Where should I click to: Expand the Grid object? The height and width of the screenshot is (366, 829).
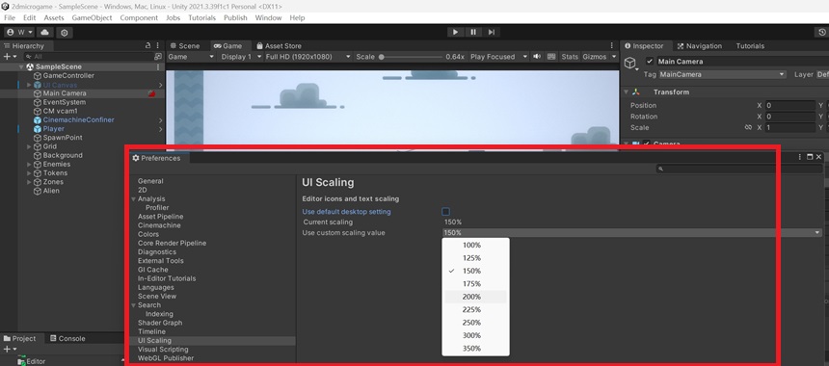pyautogui.click(x=29, y=146)
